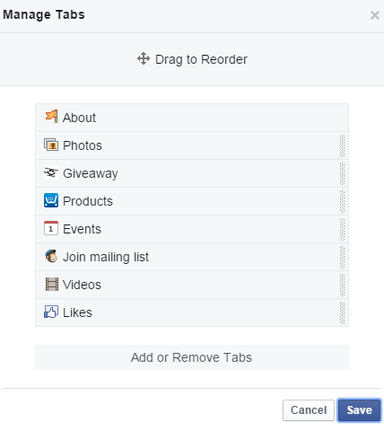Screen dimensions: 384x431
Task: Save the tab order
Action: pyautogui.click(x=359, y=410)
